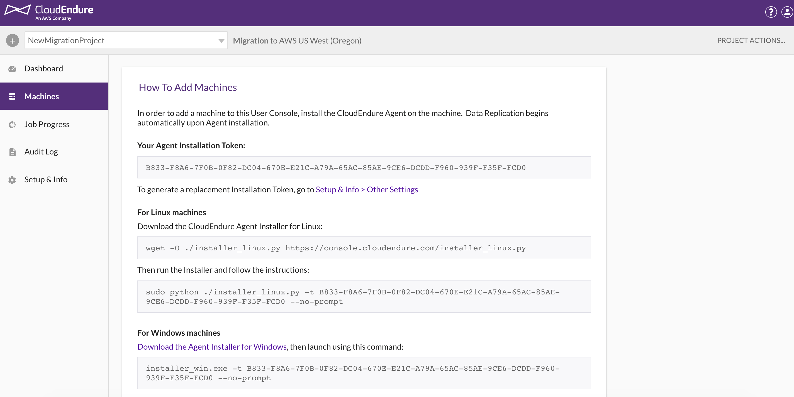Click the Machines server icon

coord(12,96)
